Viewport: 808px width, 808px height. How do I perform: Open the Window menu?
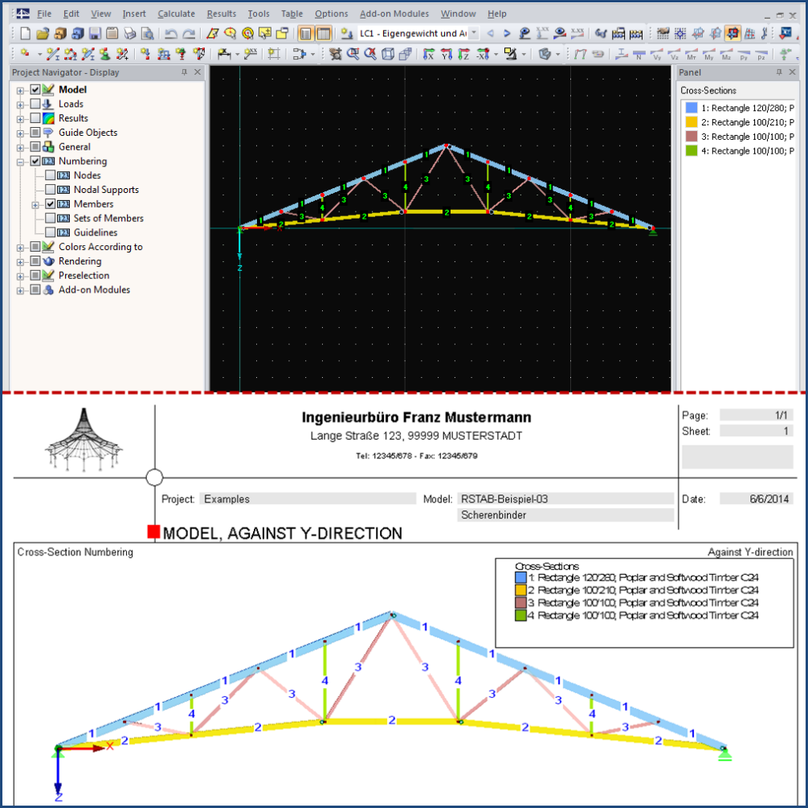coord(458,14)
